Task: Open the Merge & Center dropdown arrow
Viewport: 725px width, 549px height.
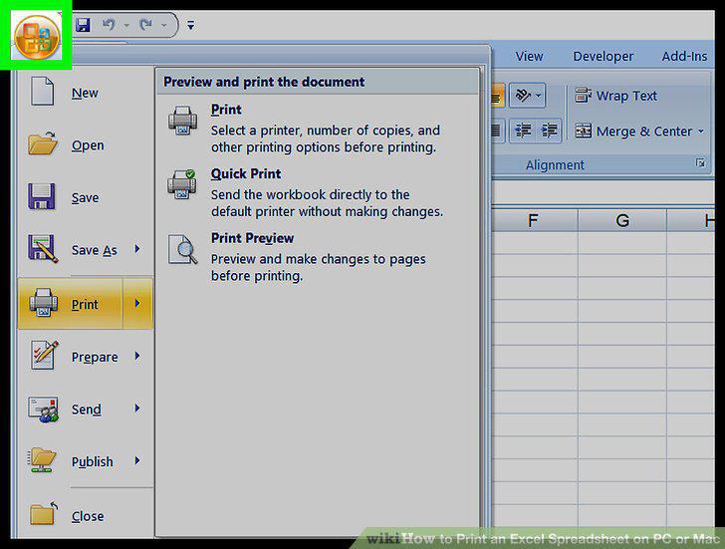Action: tap(701, 132)
